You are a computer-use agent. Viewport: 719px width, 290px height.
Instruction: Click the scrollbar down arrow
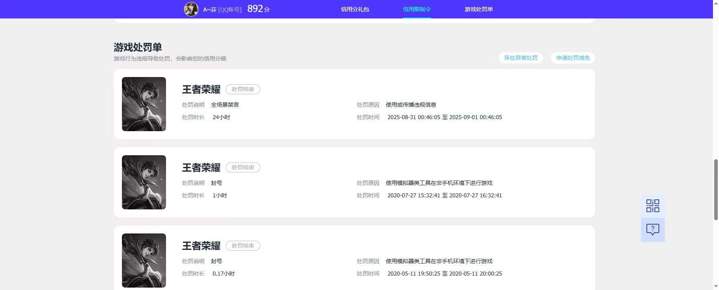coord(716,286)
